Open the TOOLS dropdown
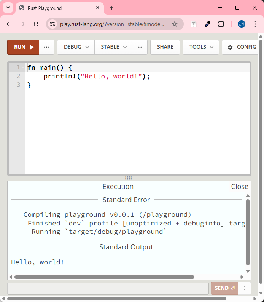Image resolution: width=264 pixels, height=302 pixels. pos(201,47)
